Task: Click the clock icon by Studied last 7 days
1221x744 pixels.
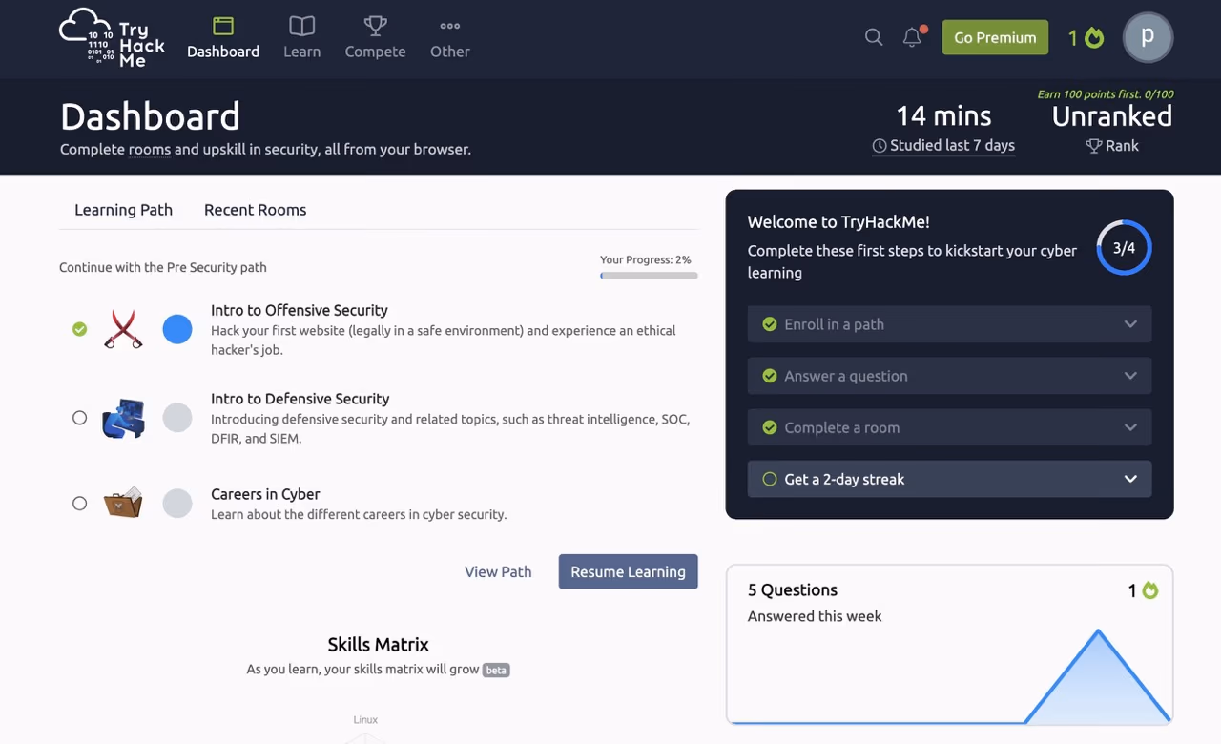Action: tap(880, 146)
